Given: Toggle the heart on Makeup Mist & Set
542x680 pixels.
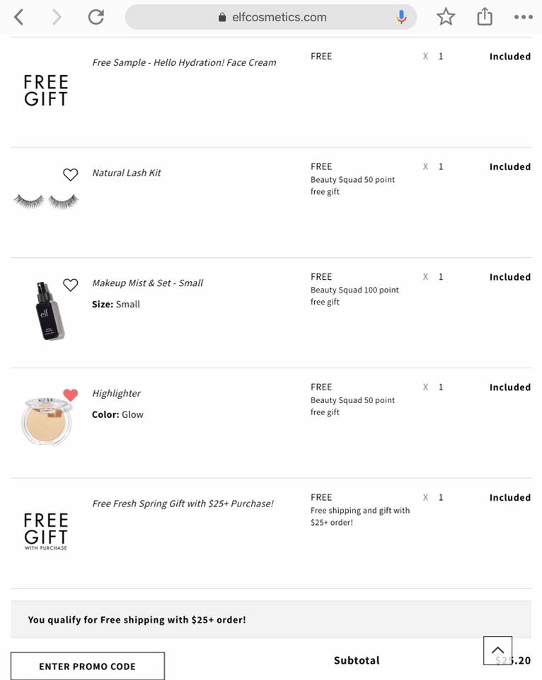Looking at the screenshot, I should tap(71, 285).
